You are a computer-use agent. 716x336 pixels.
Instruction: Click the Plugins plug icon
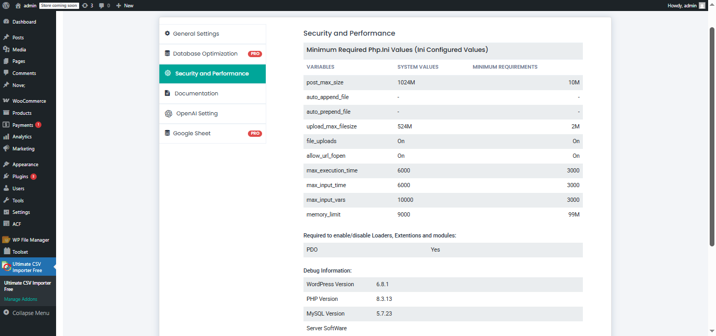point(7,176)
